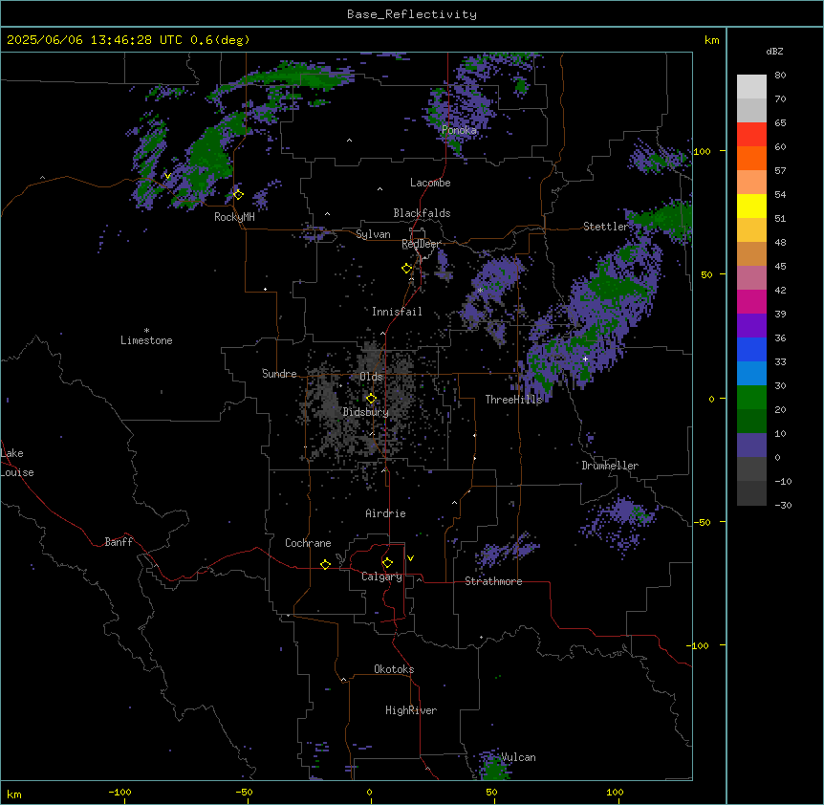
Task: Select the Lacombe city label
Action: 430,183
